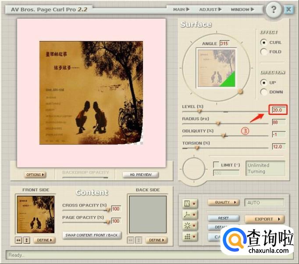Enable the Limit angle checkbox
The height and width of the screenshot is (264, 299).
(216, 164)
